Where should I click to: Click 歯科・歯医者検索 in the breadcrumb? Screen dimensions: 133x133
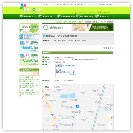coord(70,22)
